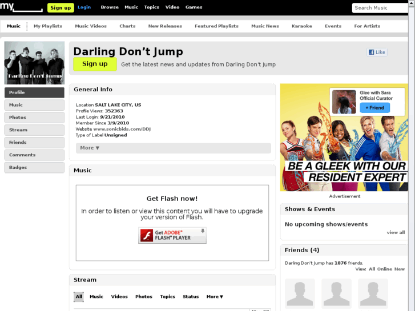
Task: Select the All stream filter
Action: (x=79, y=297)
